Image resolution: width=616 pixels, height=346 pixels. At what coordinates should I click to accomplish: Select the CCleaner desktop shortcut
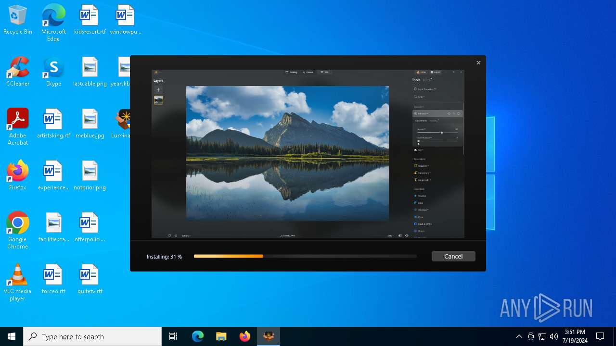click(18, 72)
